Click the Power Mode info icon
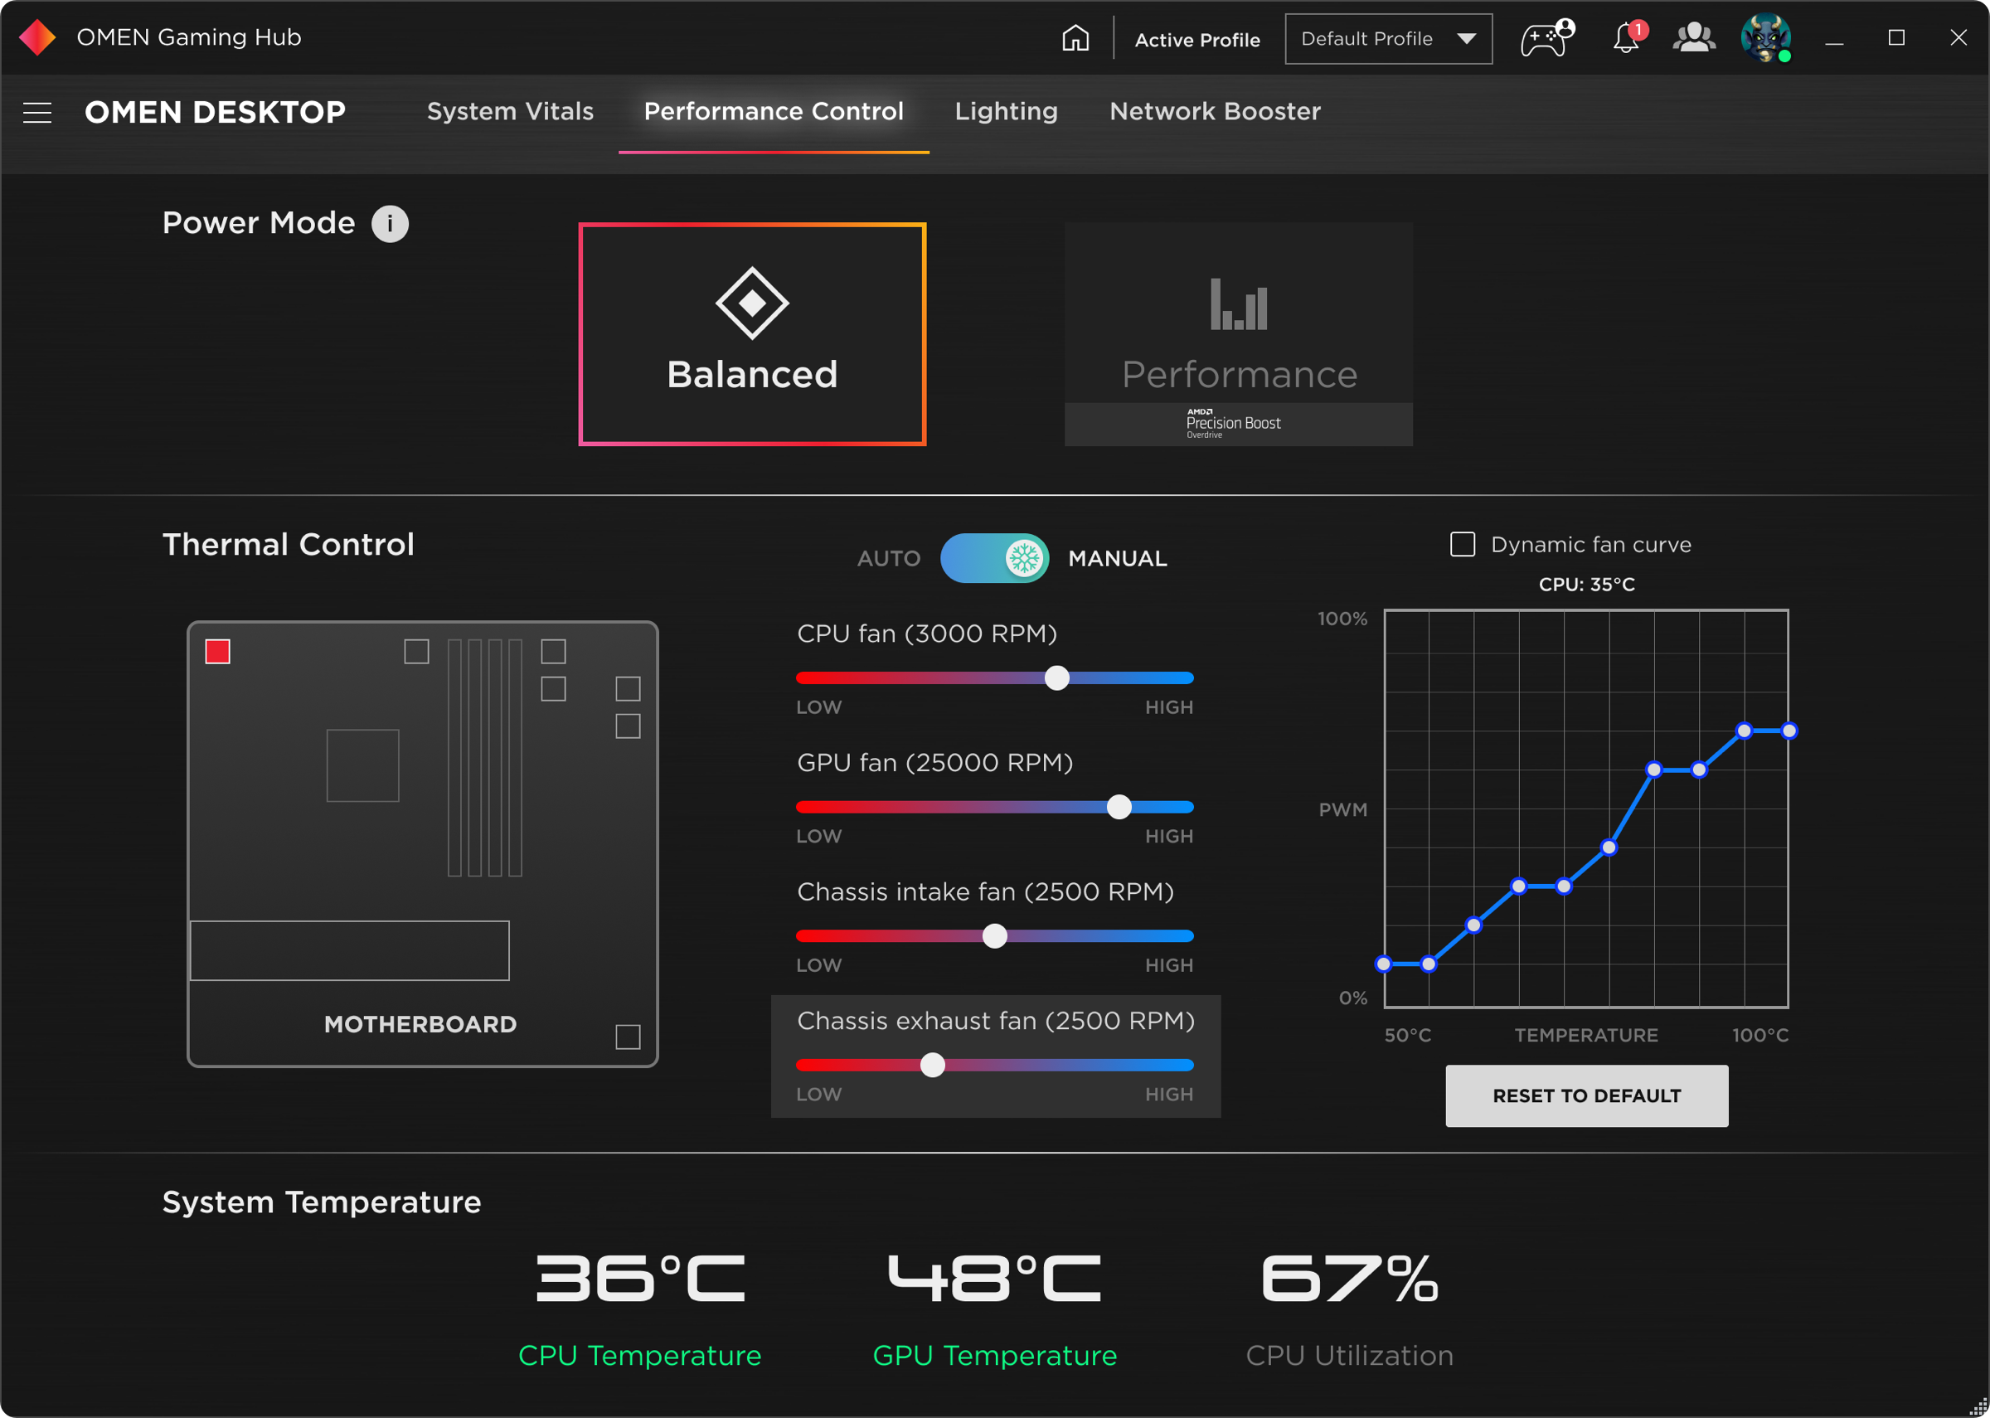Viewport: 1990px width, 1418px height. point(391,224)
